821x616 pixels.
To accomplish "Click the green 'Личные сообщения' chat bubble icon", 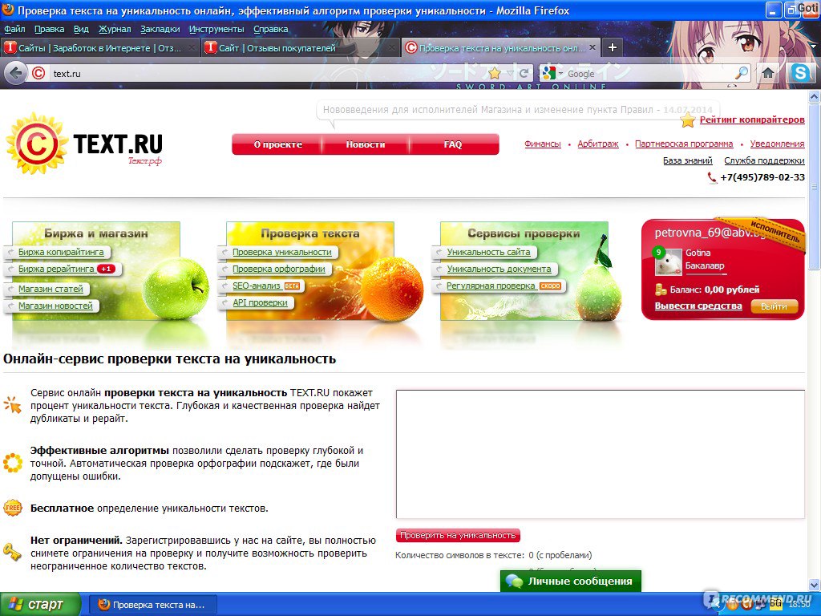I will [514, 582].
